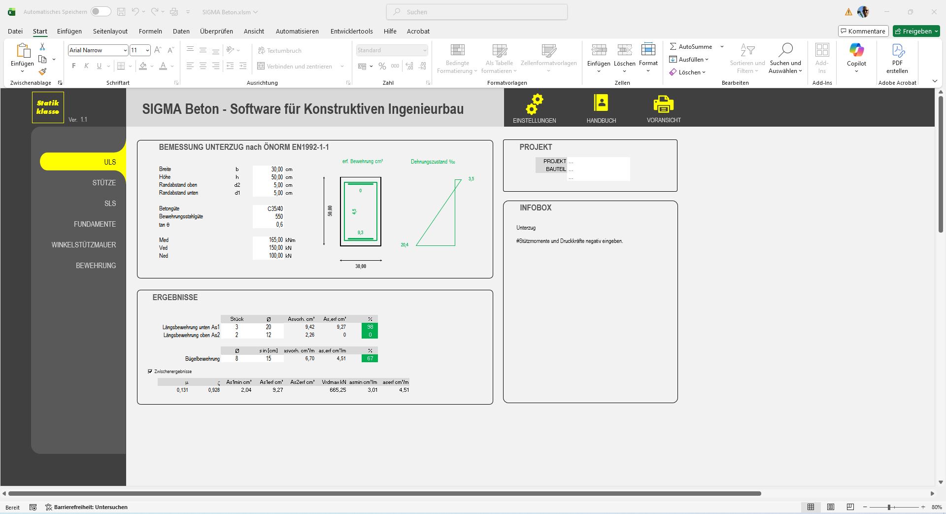Expand the font size dropdown
The width and height of the screenshot is (946, 514).
tap(147, 50)
